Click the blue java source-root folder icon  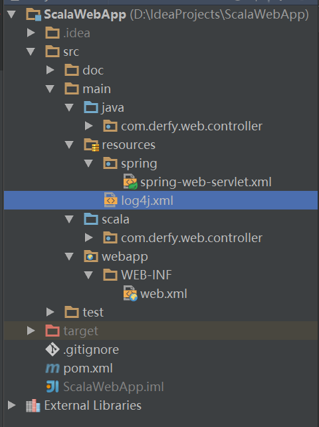click(91, 108)
